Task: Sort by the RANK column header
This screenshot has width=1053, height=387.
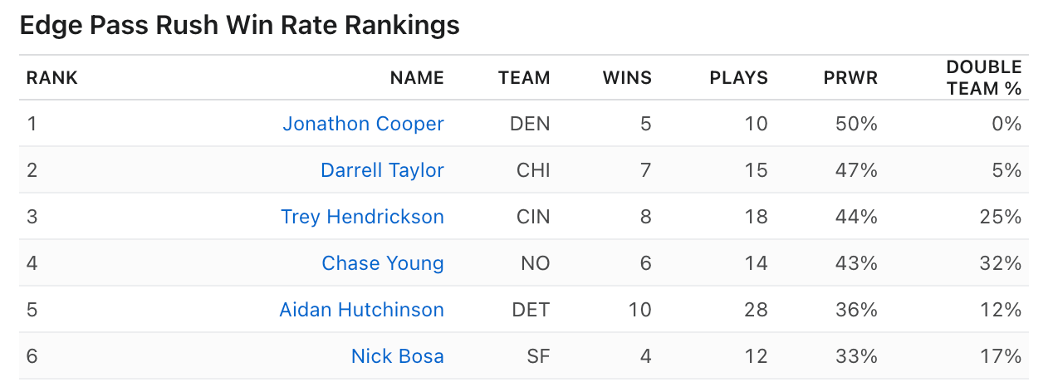Action: pyautogui.click(x=52, y=78)
